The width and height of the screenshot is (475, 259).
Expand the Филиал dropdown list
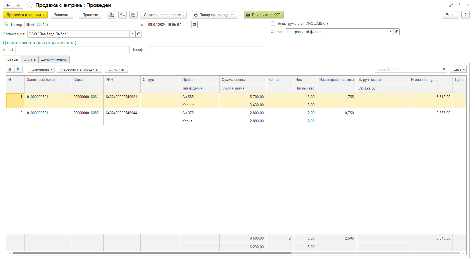click(x=391, y=32)
